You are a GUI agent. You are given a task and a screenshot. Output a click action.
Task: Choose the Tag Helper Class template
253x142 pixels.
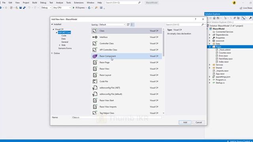126,113
